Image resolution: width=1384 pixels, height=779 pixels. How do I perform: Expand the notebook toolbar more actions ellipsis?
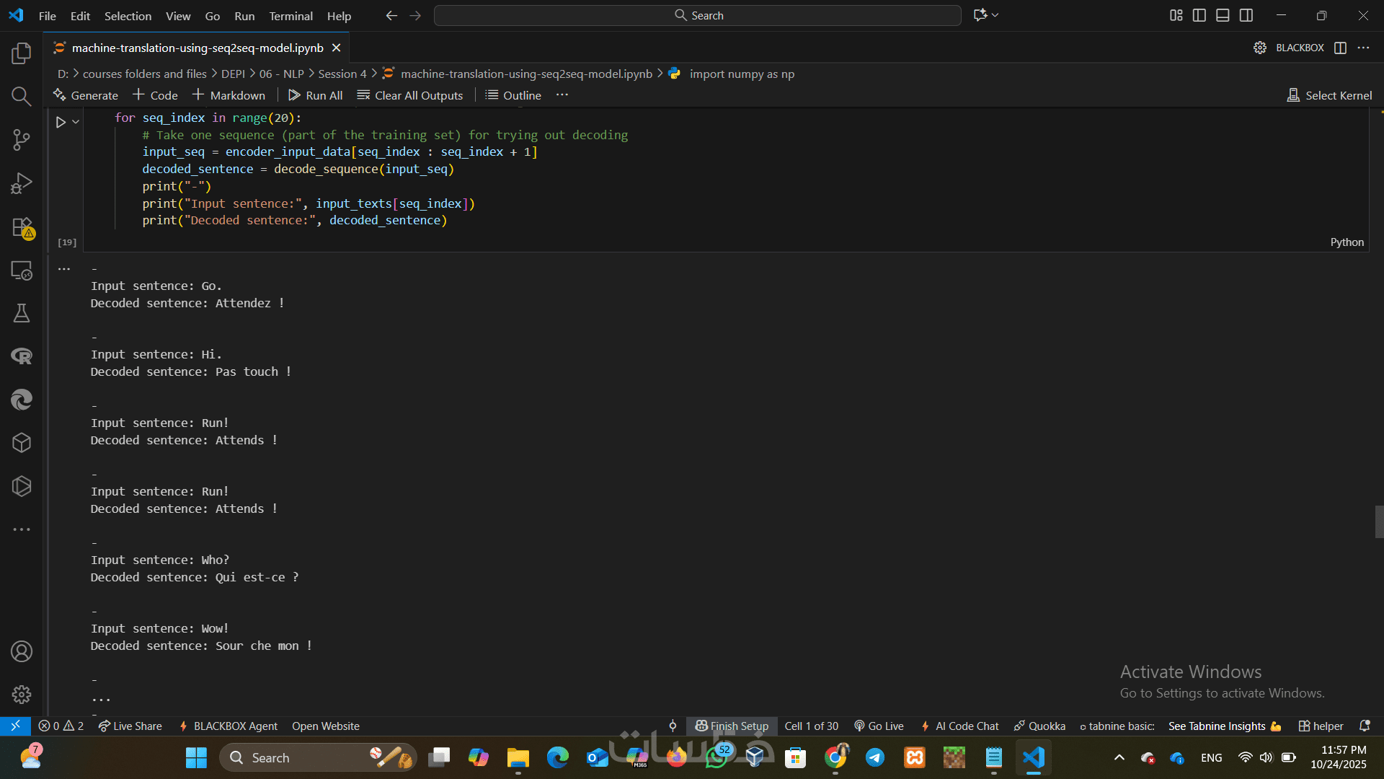click(562, 95)
